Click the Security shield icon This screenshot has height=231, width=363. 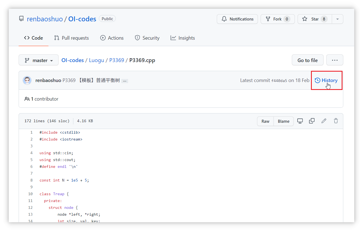137,38
